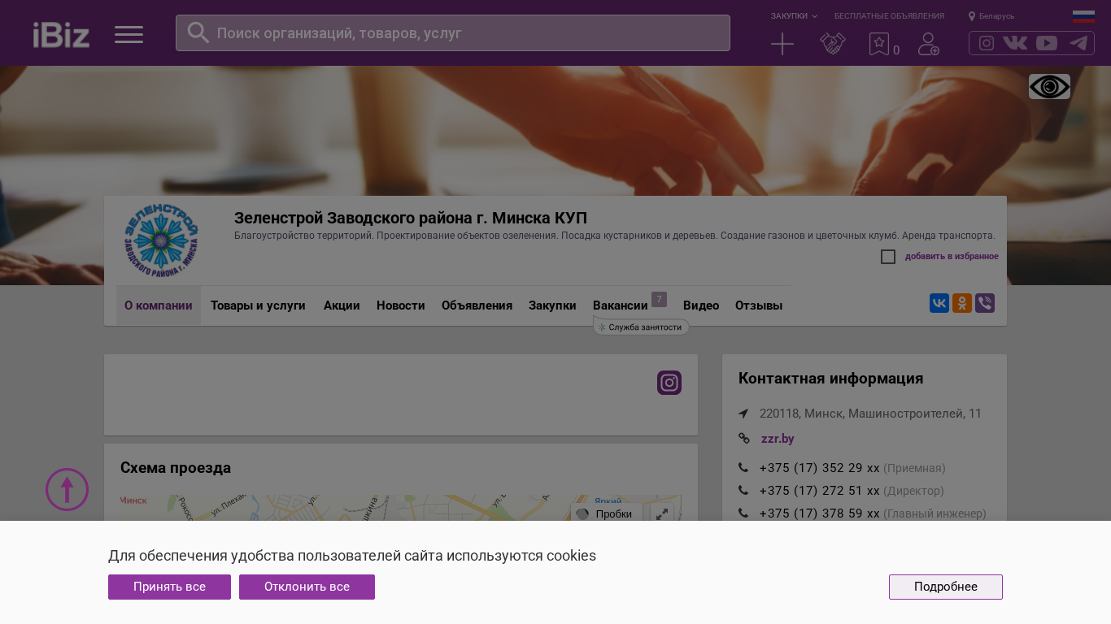Accept all cookies with Принять все
This screenshot has width=1111, height=624.
169,587
